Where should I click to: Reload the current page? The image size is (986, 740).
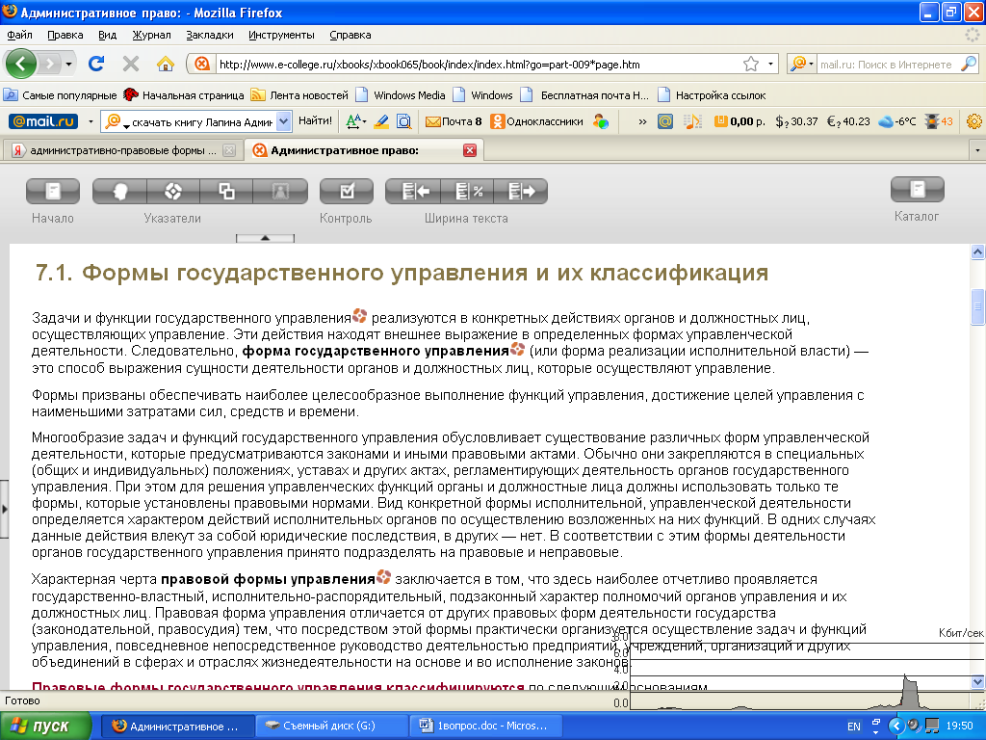[x=96, y=64]
